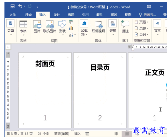
Task: Open the 文本 text dropdown
Action: 157,28
